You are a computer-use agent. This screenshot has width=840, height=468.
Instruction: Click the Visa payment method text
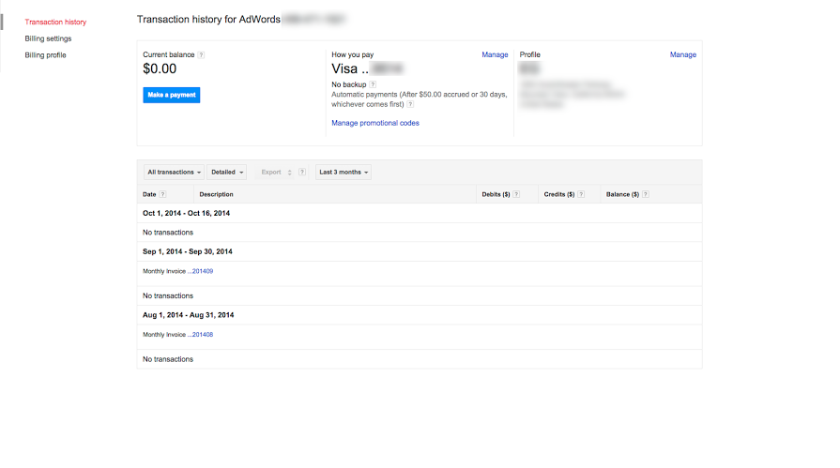[350, 68]
